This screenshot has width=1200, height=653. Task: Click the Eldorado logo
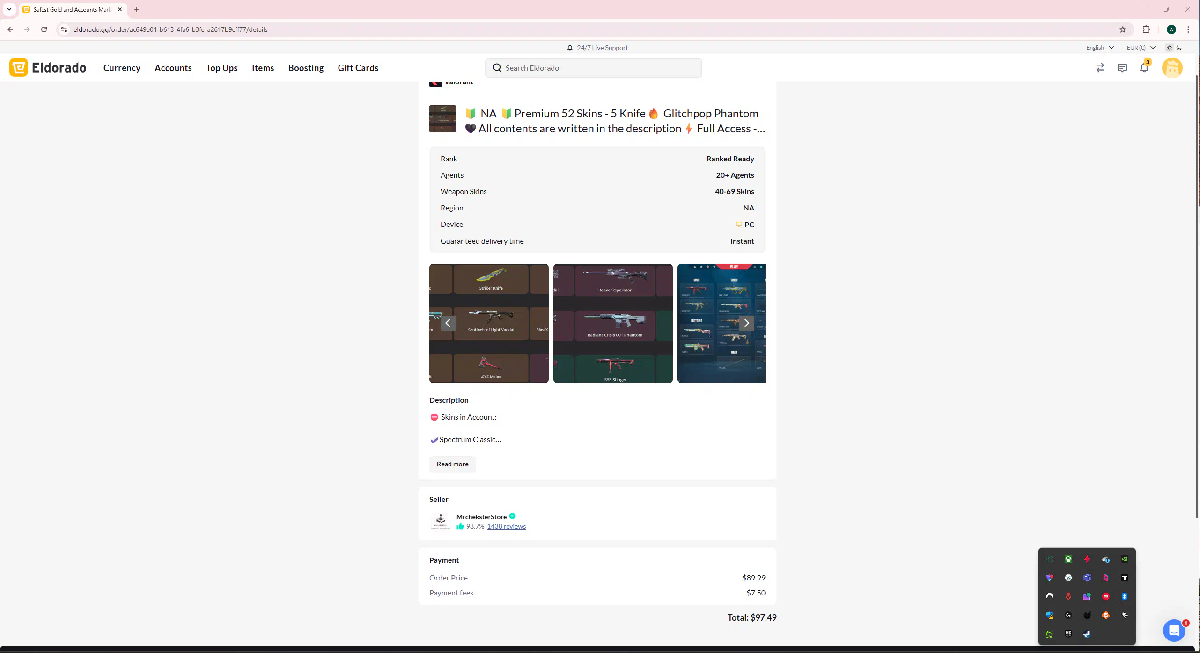(48, 67)
